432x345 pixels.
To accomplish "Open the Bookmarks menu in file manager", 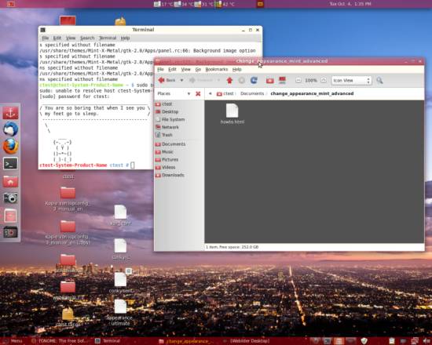I will (x=217, y=69).
